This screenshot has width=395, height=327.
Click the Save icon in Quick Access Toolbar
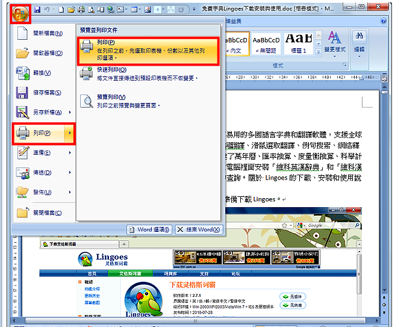(37, 10)
